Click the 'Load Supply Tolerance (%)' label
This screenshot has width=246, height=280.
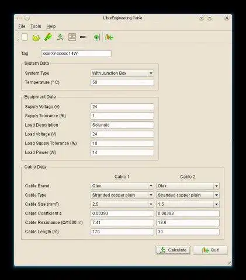pos(51,143)
